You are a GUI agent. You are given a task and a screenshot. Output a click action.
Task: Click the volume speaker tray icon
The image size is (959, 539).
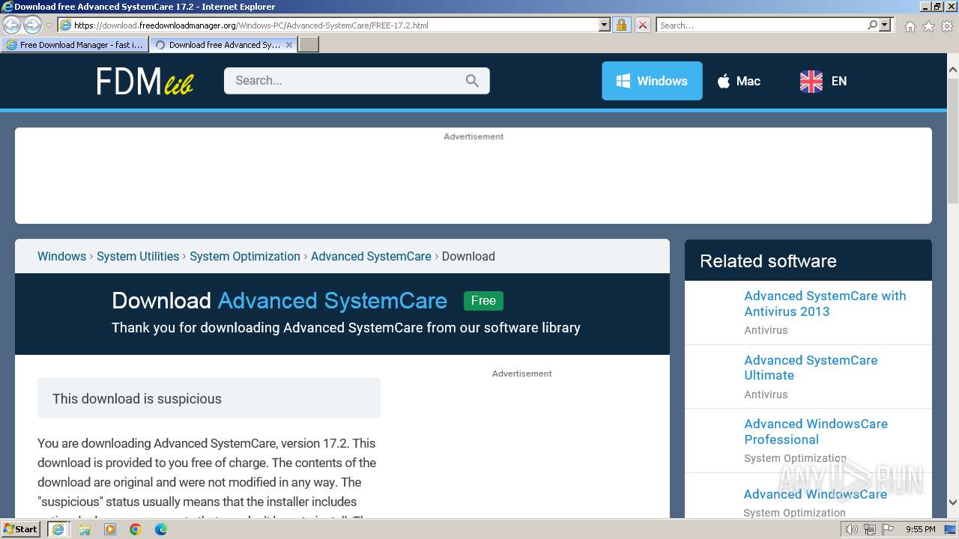852,529
